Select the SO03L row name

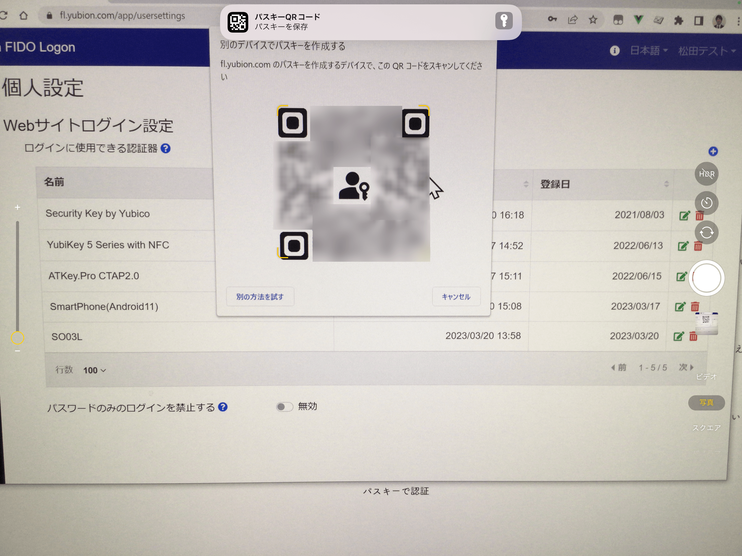(x=67, y=337)
